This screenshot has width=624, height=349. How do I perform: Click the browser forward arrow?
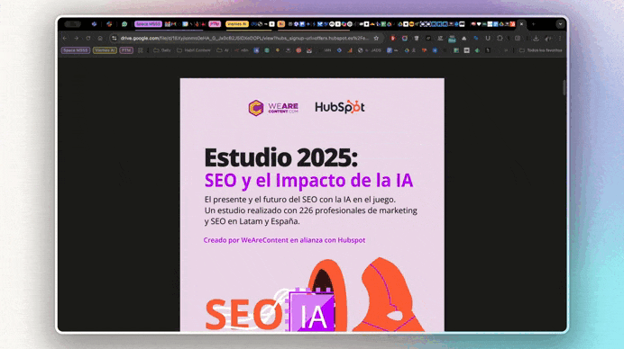[x=77, y=38]
